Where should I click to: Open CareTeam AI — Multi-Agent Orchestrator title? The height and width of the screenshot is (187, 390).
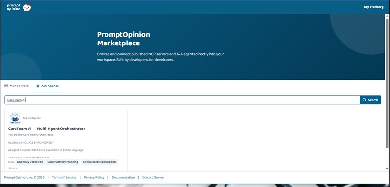46,129
